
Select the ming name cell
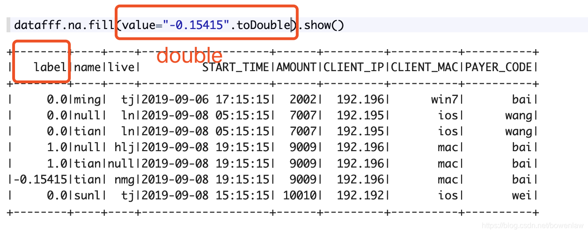(87, 99)
